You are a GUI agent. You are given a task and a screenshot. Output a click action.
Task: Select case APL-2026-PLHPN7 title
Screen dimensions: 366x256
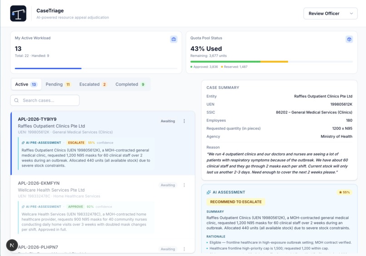38,247
